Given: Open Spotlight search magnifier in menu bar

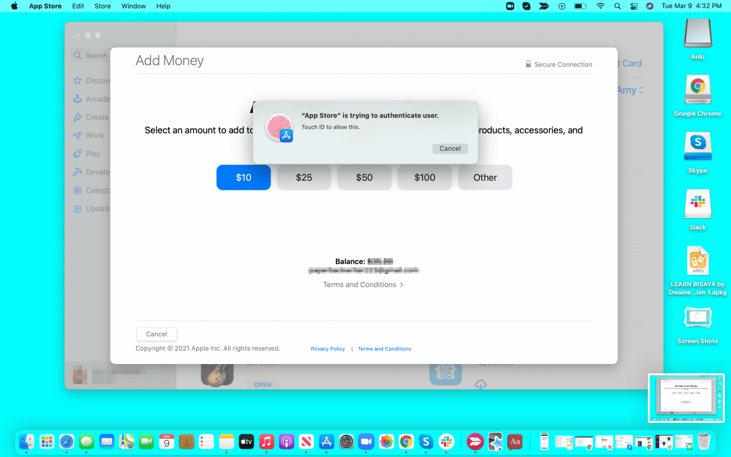Looking at the screenshot, I should click(x=618, y=6).
